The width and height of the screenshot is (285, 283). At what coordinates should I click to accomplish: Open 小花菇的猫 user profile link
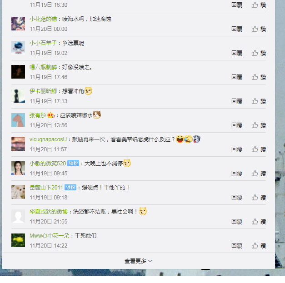43,19
